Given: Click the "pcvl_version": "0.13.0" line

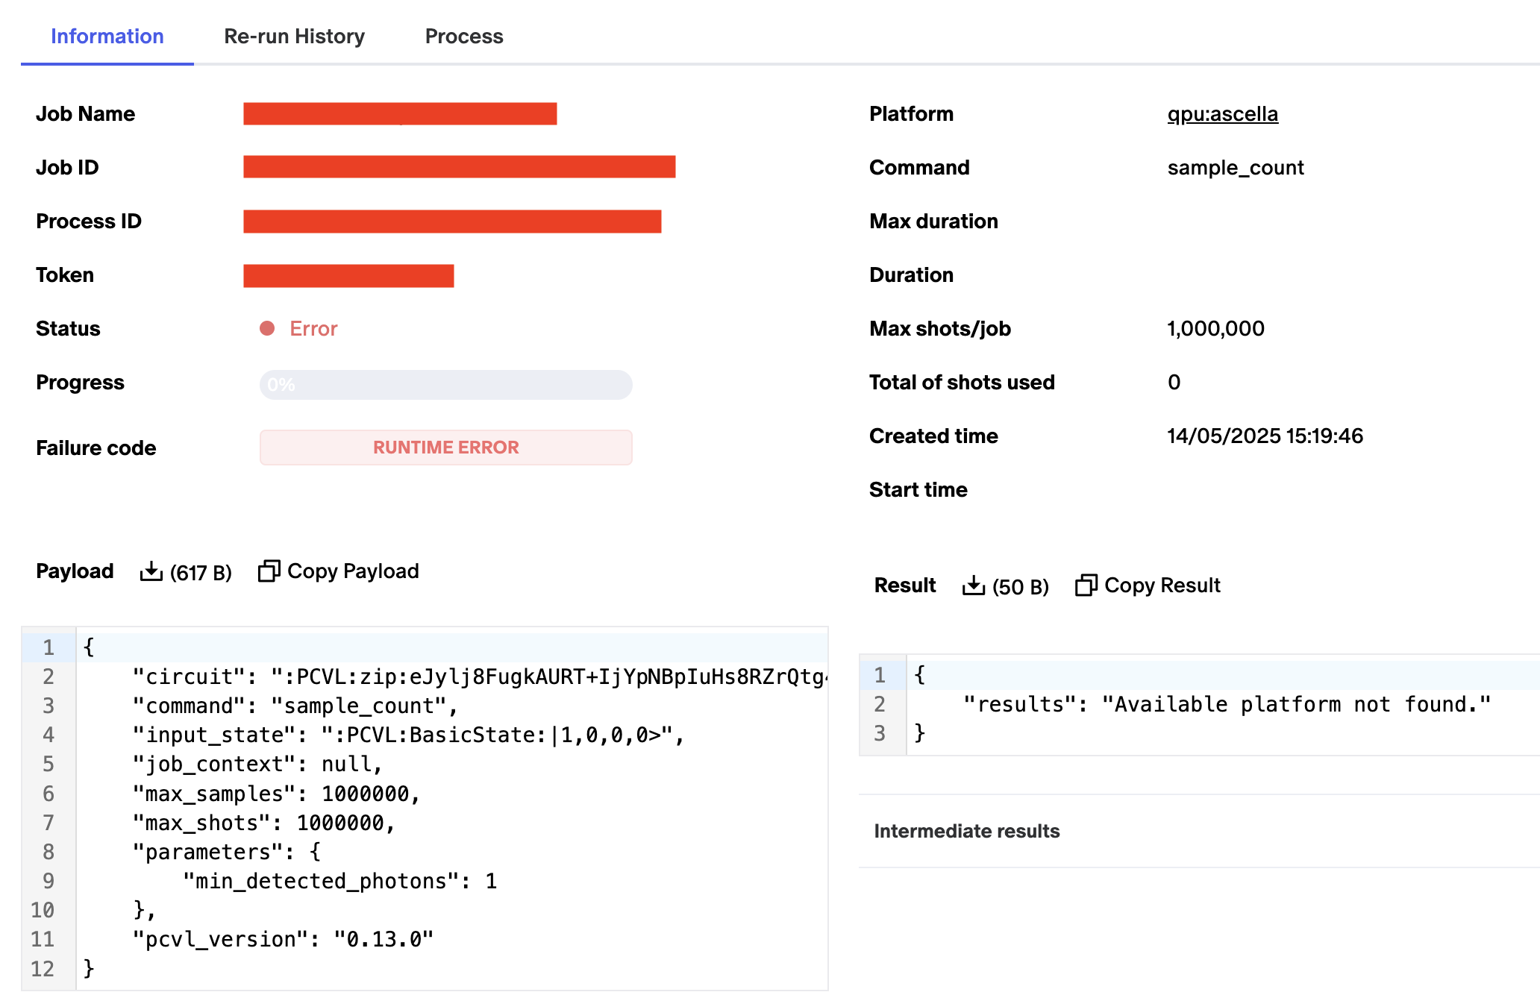Looking at the screenshot, I should coord(452,939).
